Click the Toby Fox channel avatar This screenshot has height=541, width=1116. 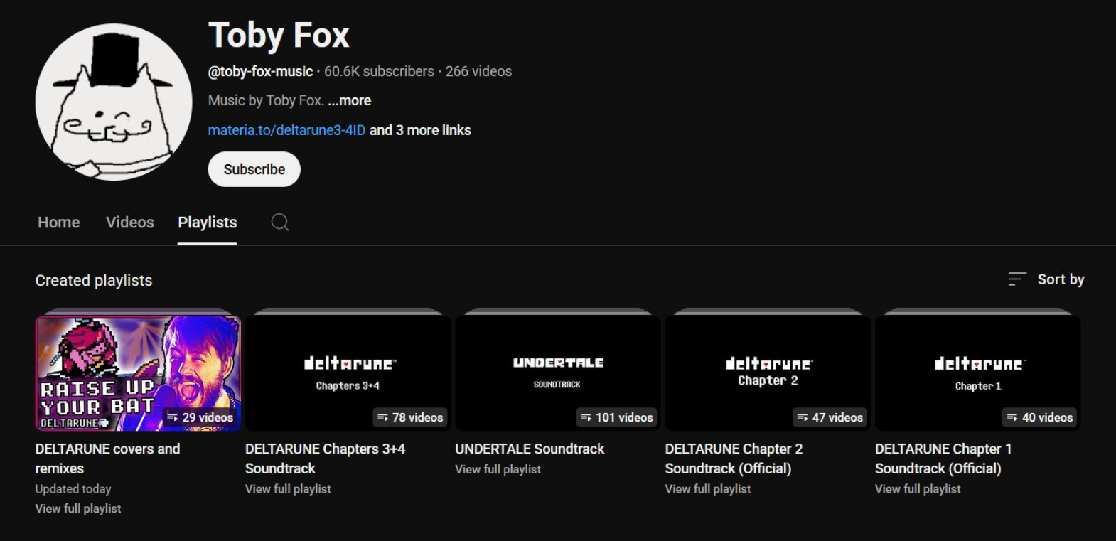click(114, 102)
